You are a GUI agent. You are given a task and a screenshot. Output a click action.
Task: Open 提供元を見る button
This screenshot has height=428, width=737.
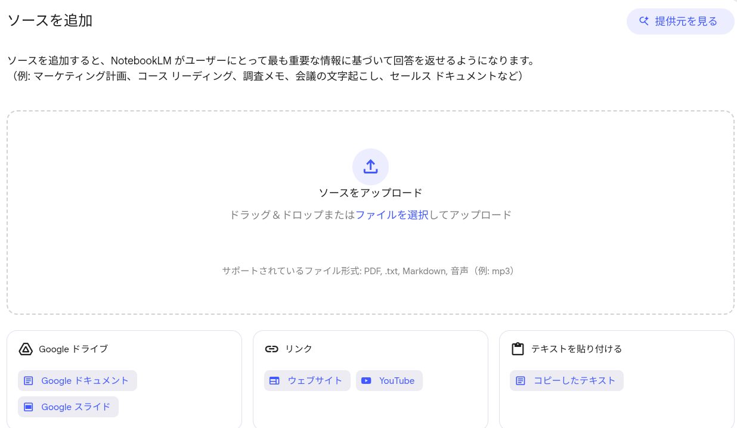coord(680,21)
